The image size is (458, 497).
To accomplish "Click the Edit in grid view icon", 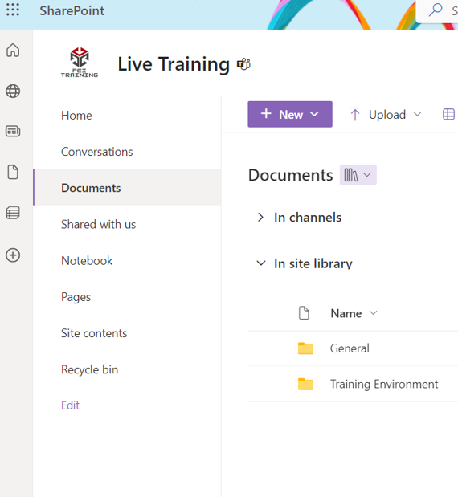I will [x=448, y=115].
